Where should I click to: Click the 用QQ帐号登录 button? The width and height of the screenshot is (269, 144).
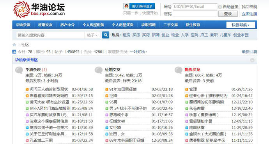click(139, 6)
